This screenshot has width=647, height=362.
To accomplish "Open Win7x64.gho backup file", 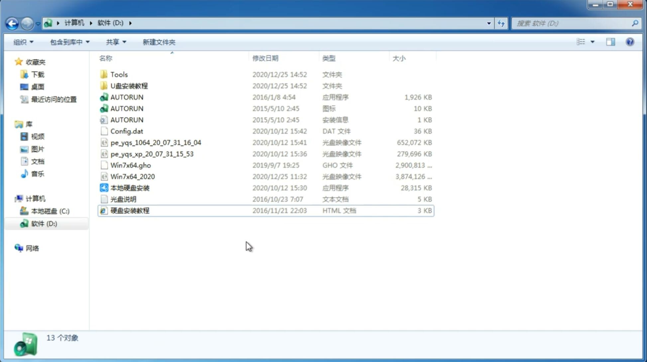I will [131, 165].
